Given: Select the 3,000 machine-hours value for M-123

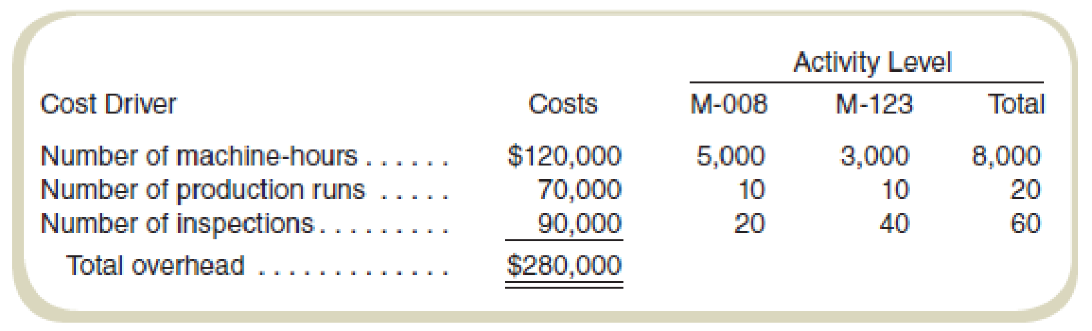Looking at the screenshot, I should click(875, 156).
